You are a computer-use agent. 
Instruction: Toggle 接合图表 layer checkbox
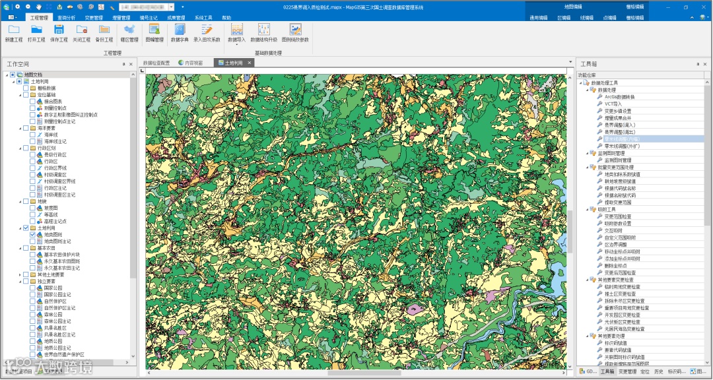click(x=32, y=102)
